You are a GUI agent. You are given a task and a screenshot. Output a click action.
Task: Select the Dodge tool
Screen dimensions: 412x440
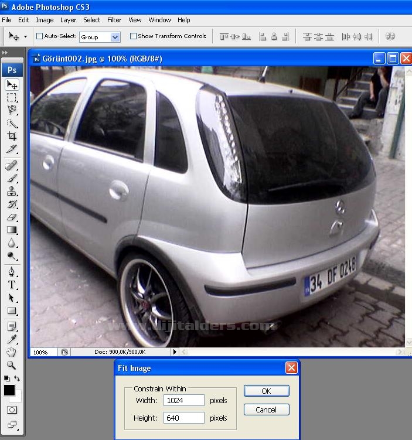(12, 256)
